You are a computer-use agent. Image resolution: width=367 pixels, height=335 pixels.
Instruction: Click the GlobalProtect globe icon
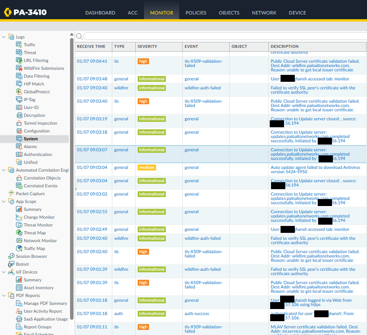click(19, 92)
